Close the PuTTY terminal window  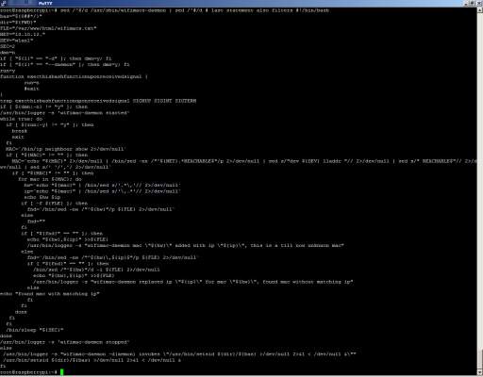point(478,3)
